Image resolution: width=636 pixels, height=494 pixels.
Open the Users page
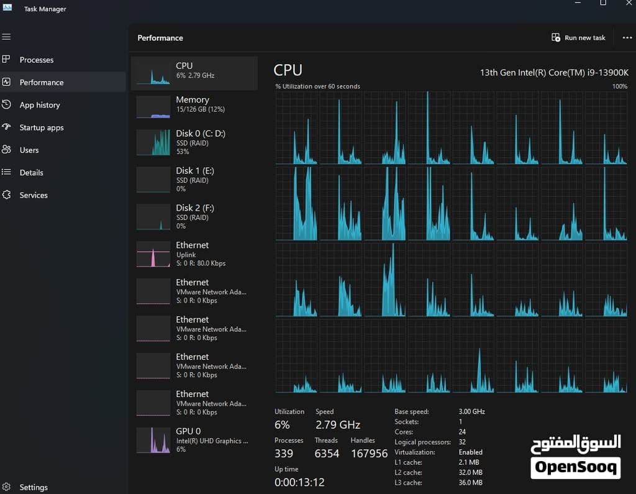point(63,150)
